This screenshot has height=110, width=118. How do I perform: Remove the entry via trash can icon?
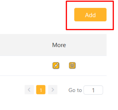point(72,65)
